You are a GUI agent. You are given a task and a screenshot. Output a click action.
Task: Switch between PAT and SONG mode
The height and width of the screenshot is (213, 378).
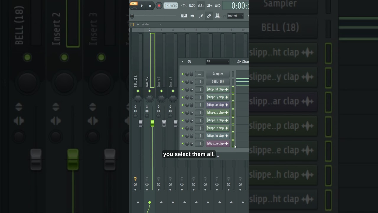pos(134,6)
